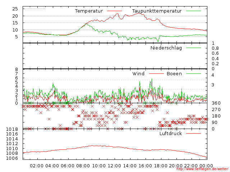Click the green Niederschlag legend line sample
The height and width of the screenshot is (172, 230).
[193, 48]
